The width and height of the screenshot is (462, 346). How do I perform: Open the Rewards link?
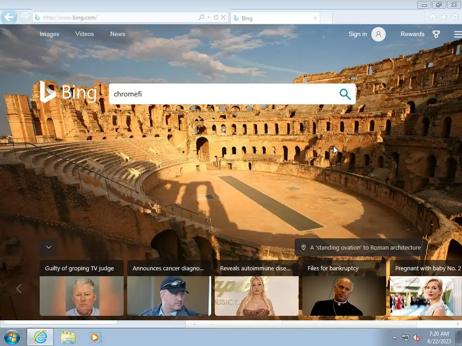412,34
